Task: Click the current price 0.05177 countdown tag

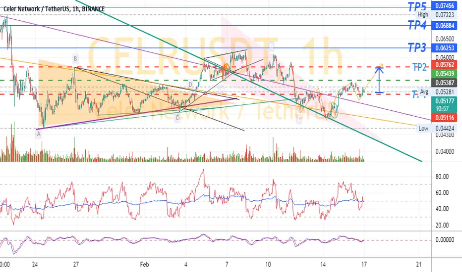Action: click(444, 105)
